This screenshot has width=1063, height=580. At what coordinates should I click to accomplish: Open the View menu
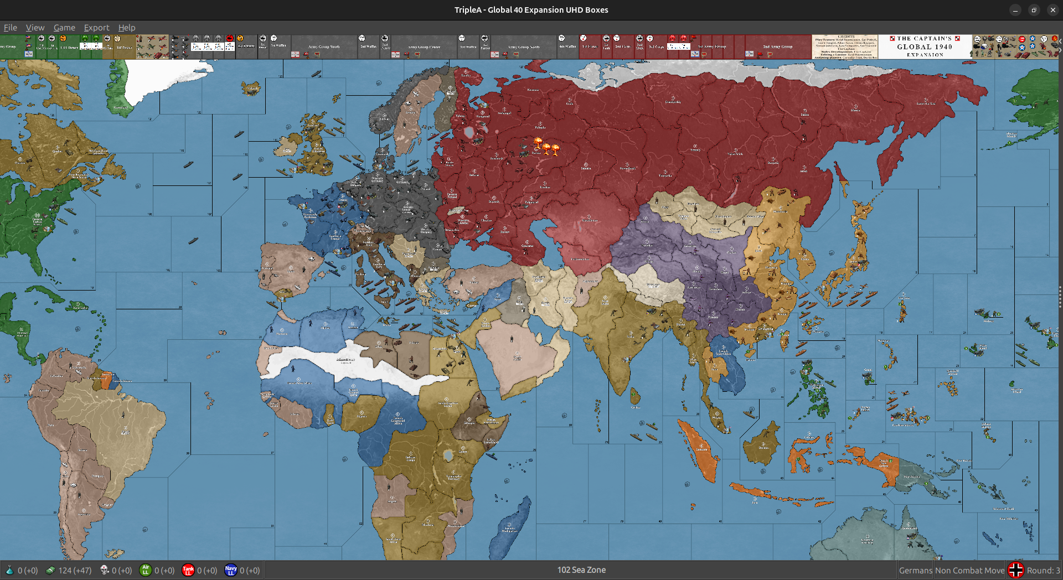tap(35, 28)
